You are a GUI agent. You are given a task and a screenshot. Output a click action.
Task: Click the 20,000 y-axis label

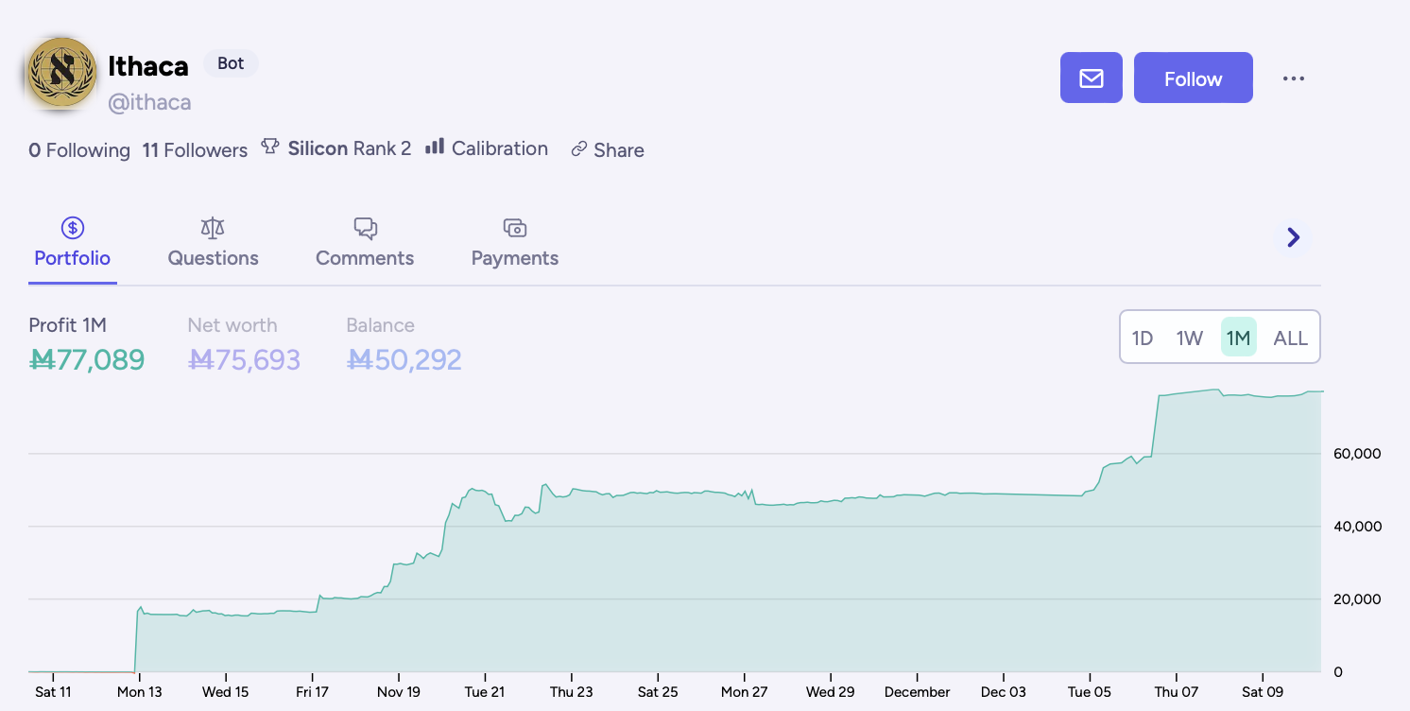(1357, 599)
